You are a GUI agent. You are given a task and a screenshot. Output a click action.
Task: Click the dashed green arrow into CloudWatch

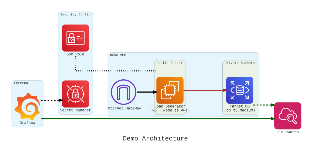(263, 105)
